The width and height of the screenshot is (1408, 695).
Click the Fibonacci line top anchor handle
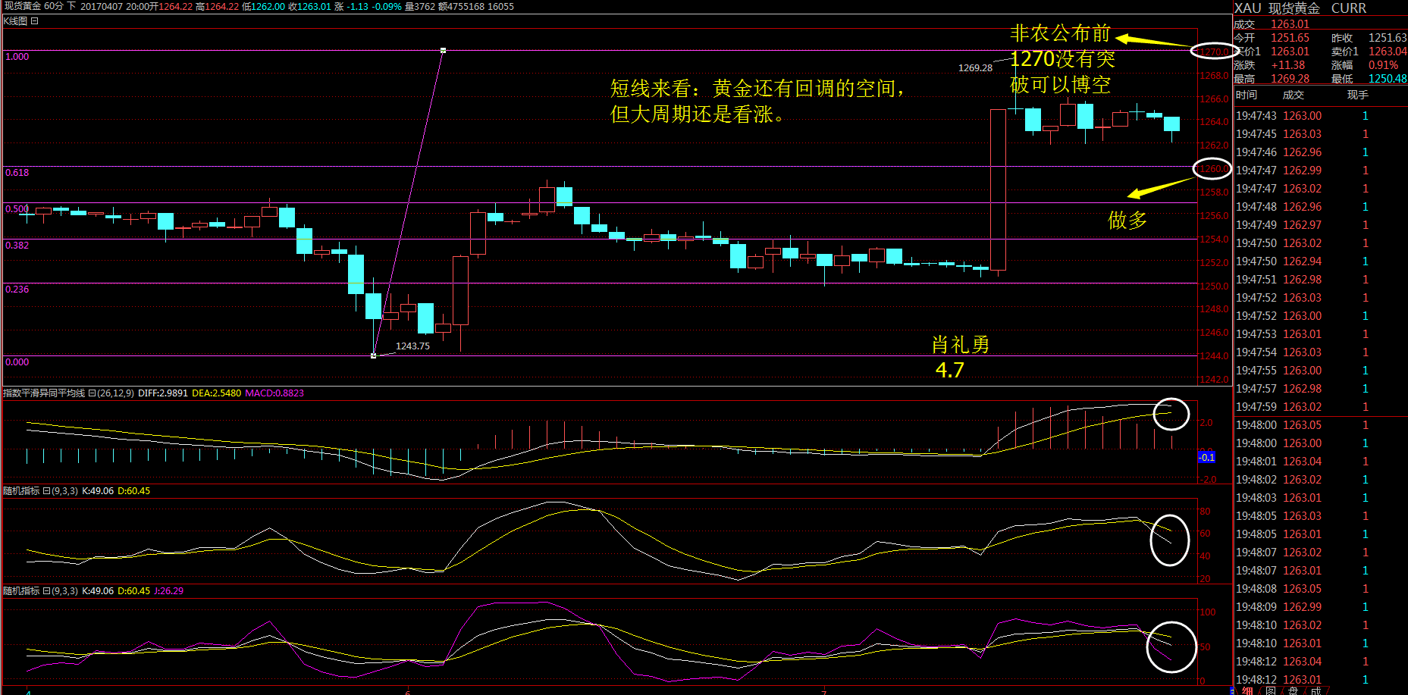pyautogui.click(x=443, y=51)
